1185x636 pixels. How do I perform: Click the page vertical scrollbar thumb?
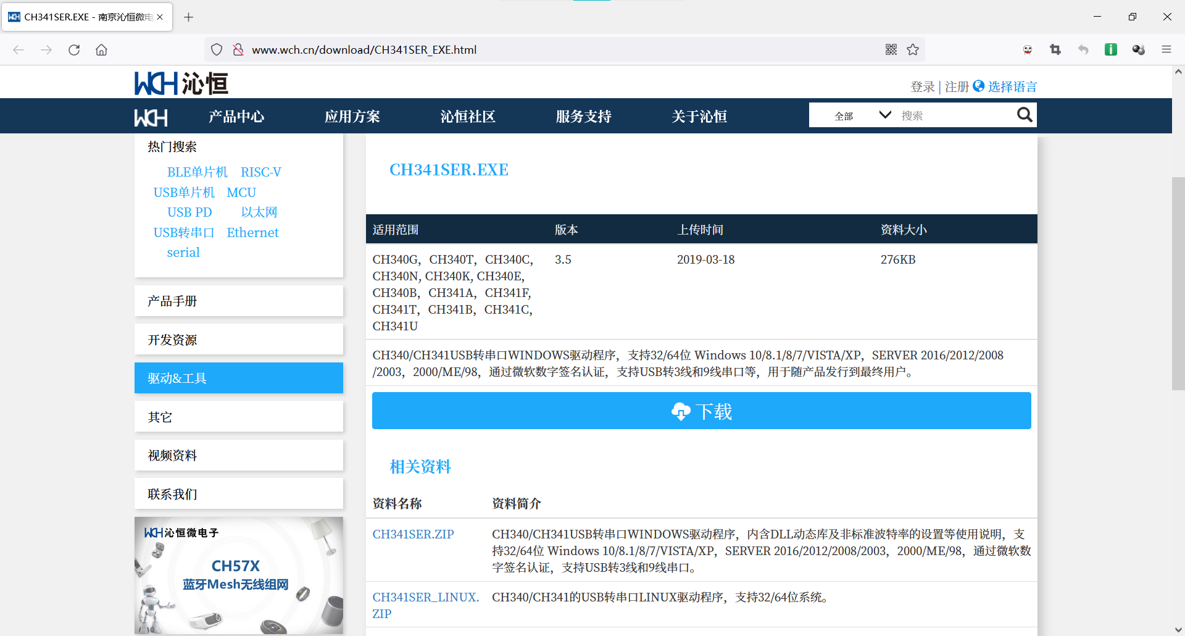1178,284
